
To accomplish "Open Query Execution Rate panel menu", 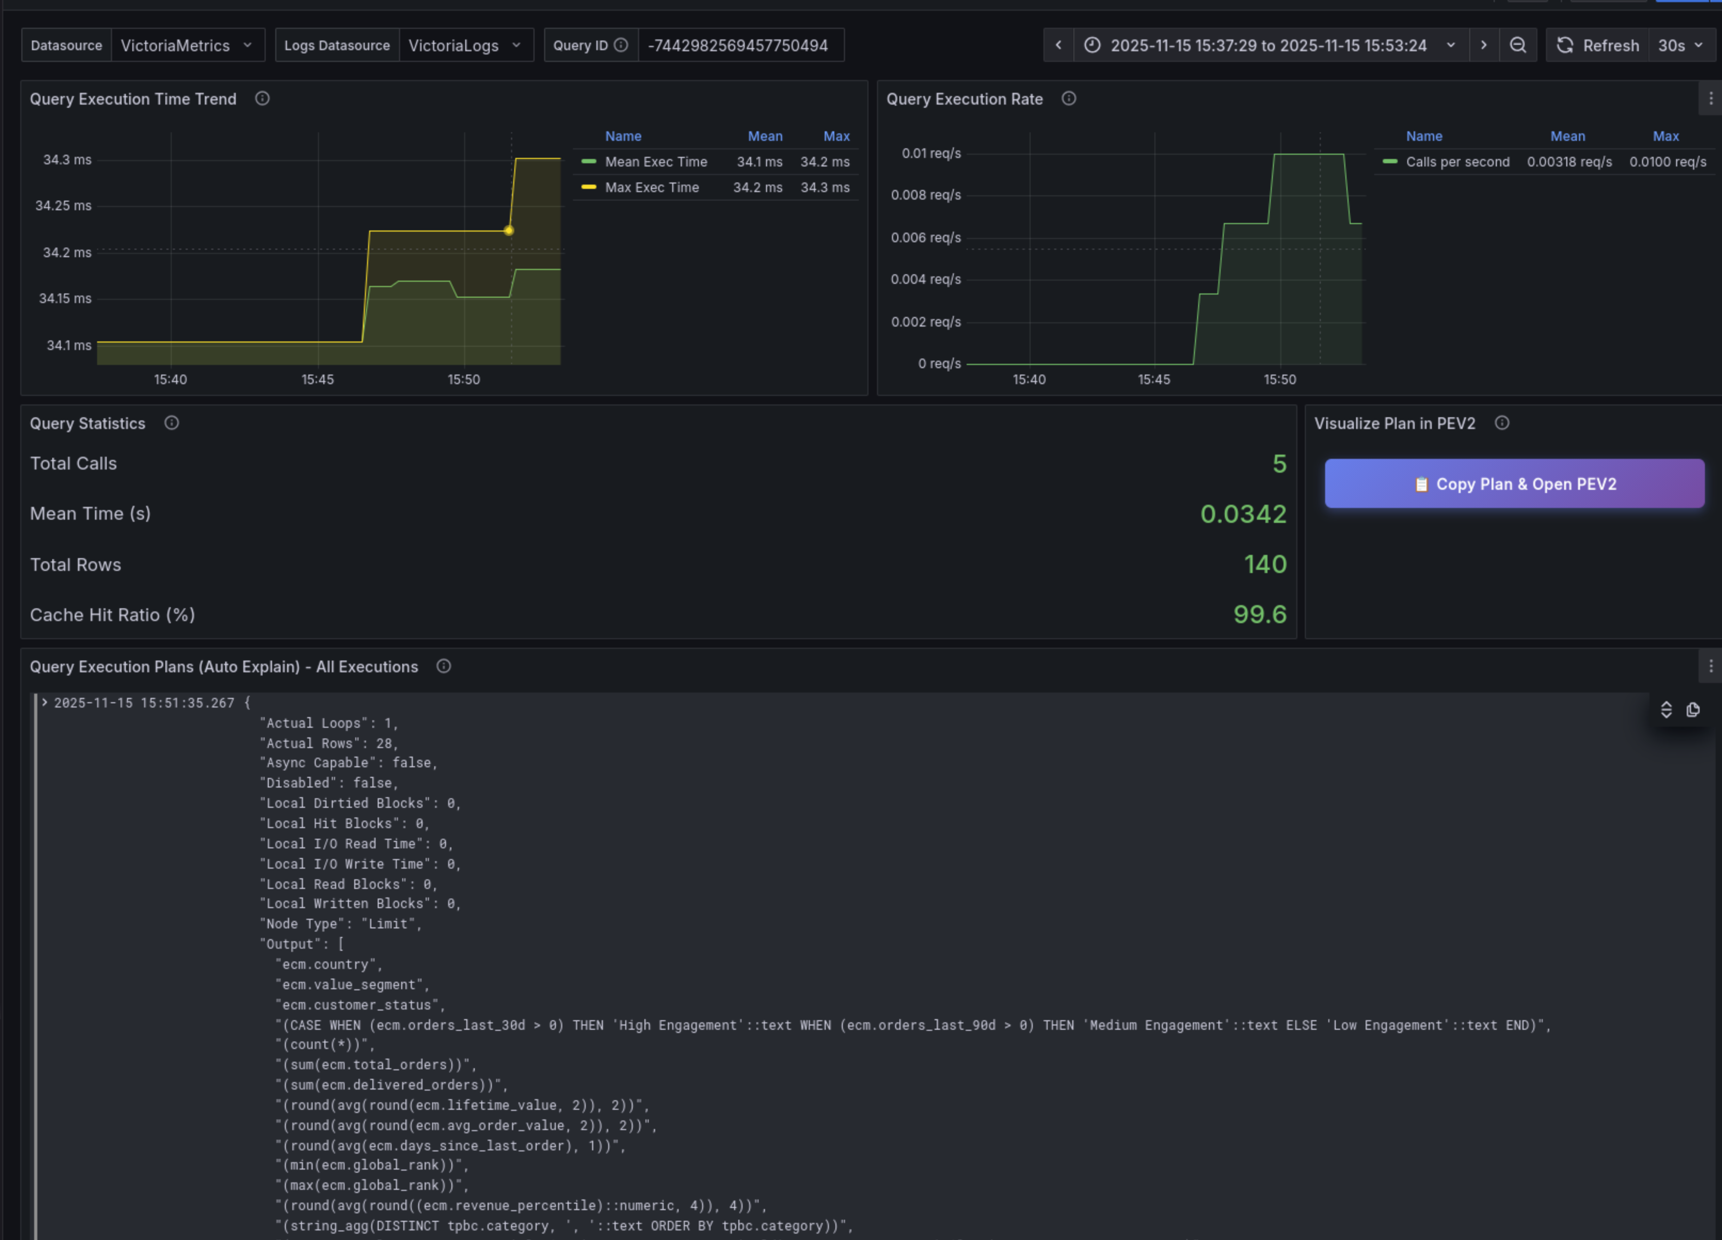I will (x=1711, y=99).
